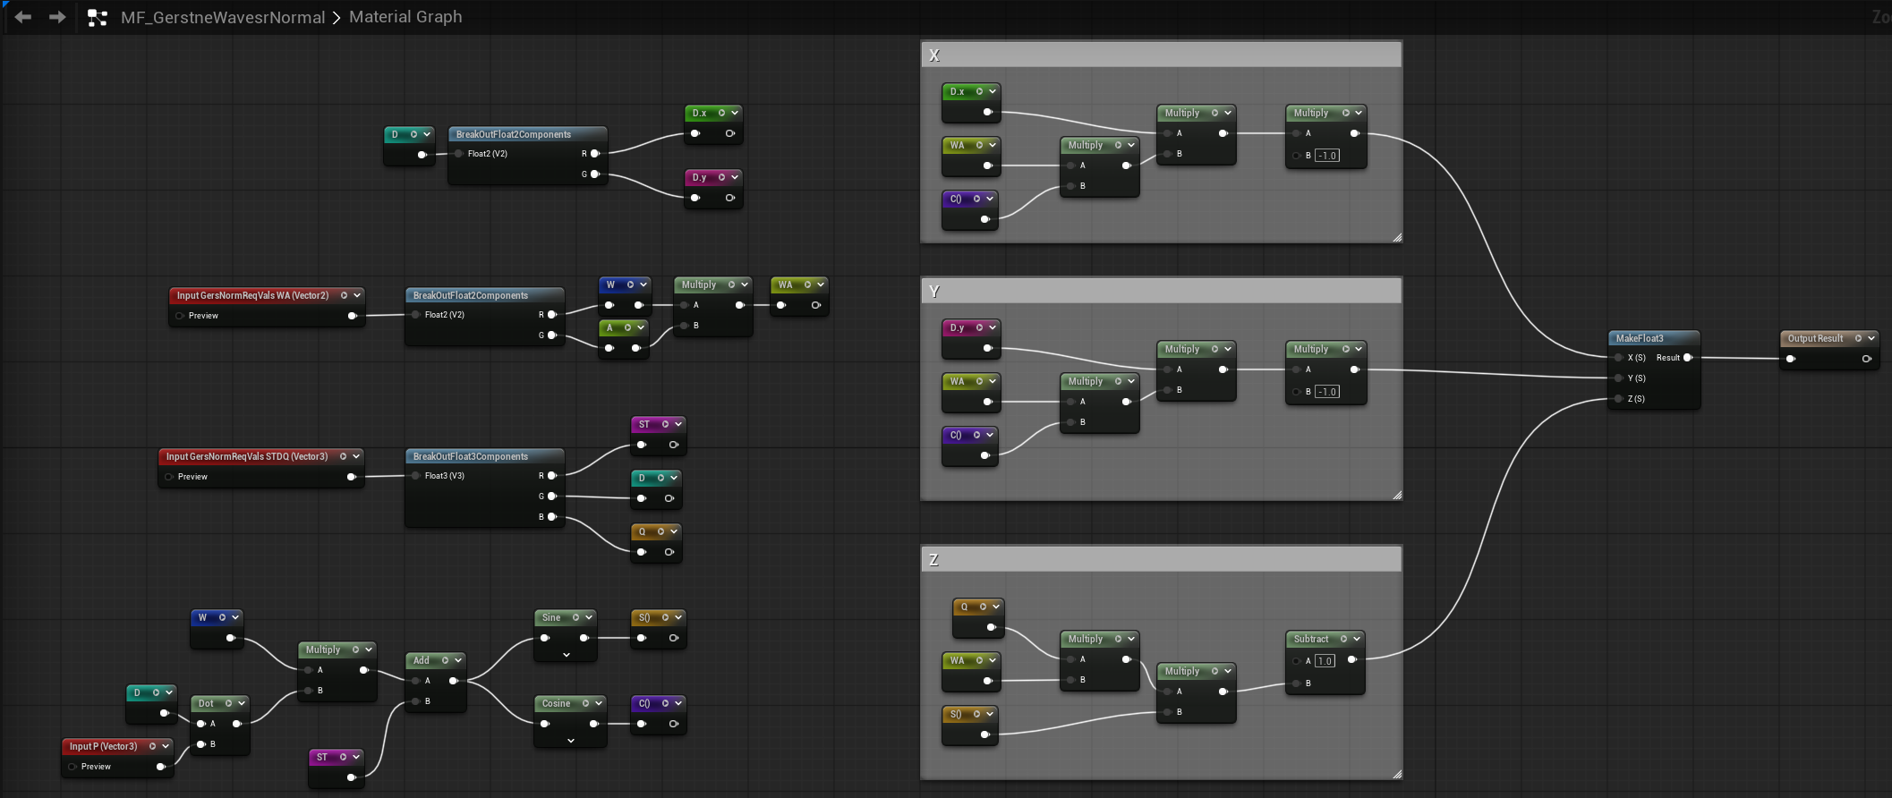
Task: Click the preview icon on the Q node in the Z comment box
Action: (x=983, y=607)
